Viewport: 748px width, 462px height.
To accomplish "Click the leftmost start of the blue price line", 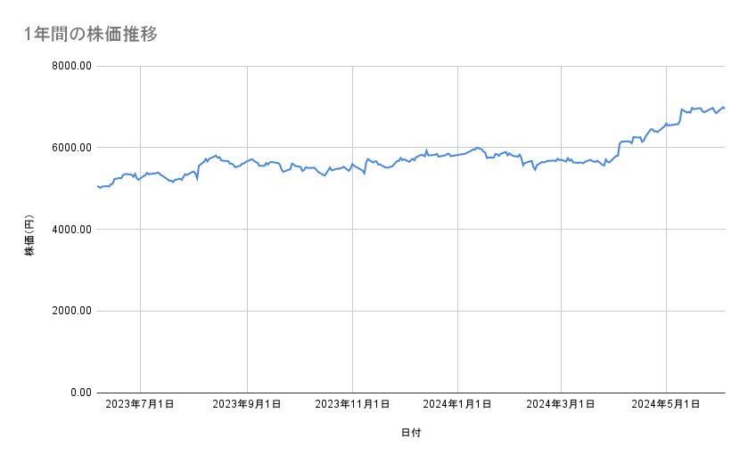I will tap(96, 186).
